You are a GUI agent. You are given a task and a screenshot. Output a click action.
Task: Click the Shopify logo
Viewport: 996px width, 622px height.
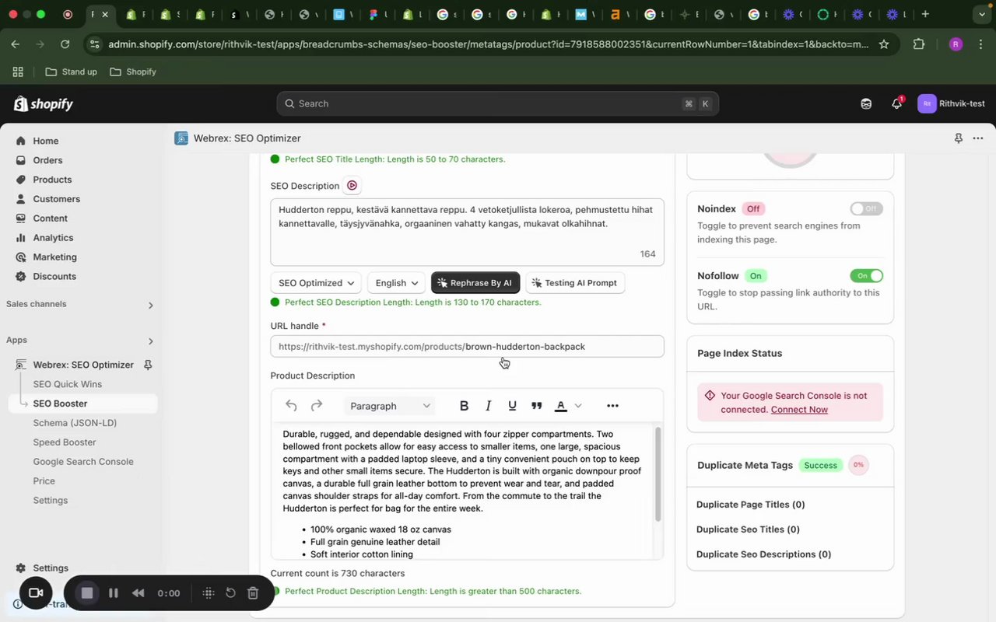(x=44, y=103)
